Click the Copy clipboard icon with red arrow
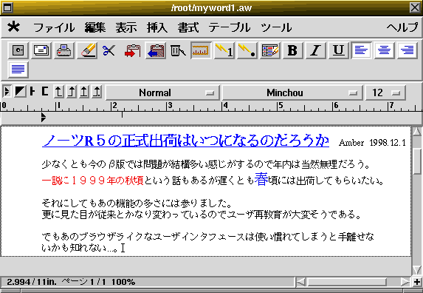The image size is (423, 293). (x=132, y=50)
